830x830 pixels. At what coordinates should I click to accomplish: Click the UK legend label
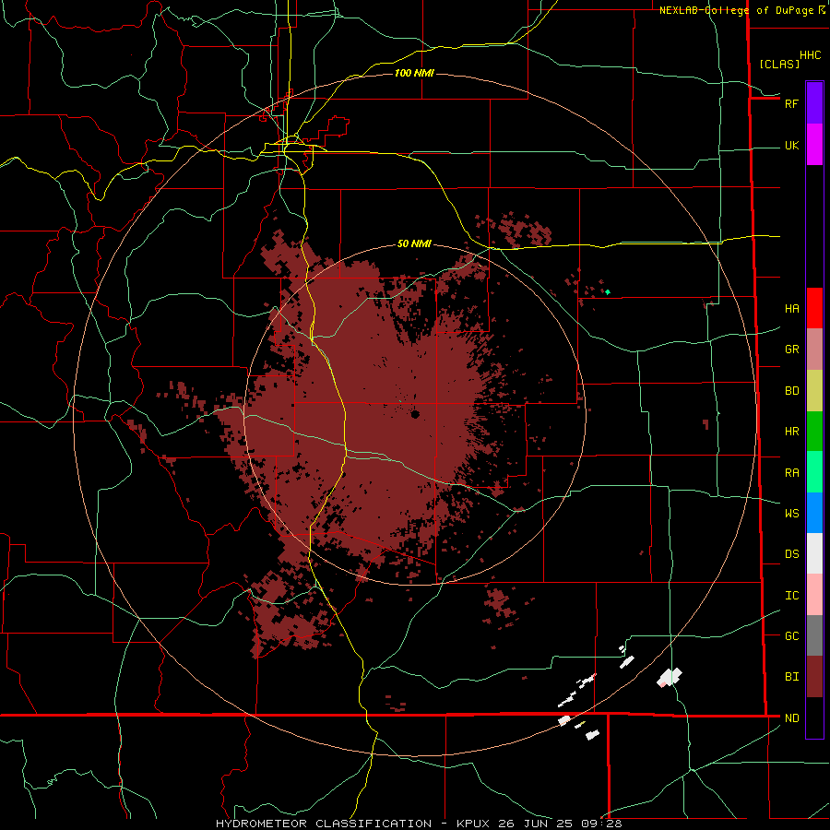pyautogui.click(x=791, y=146)
